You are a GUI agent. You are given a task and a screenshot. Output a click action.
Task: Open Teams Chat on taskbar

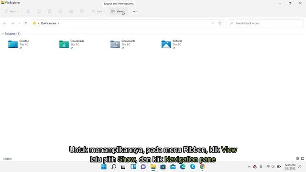[143, 167]
